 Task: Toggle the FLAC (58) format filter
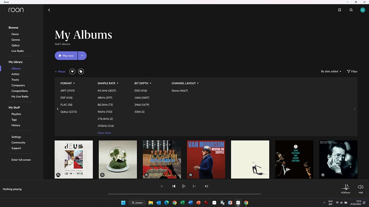coord(66,105)
